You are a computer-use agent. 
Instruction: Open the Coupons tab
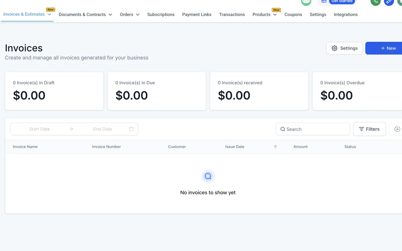click(x=293, y=15)
